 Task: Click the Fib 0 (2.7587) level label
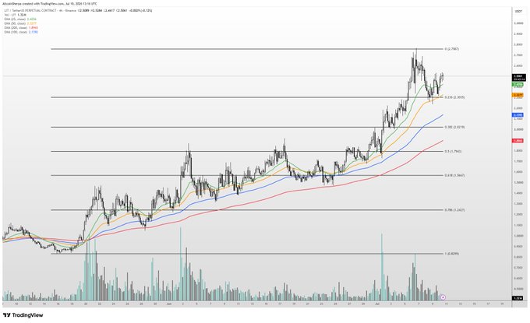(x=452, y=49)
